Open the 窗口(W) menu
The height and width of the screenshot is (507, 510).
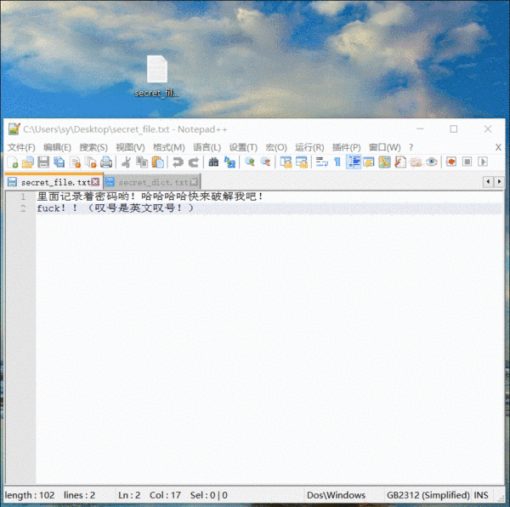pyautogui.click(x=384, y=147)
